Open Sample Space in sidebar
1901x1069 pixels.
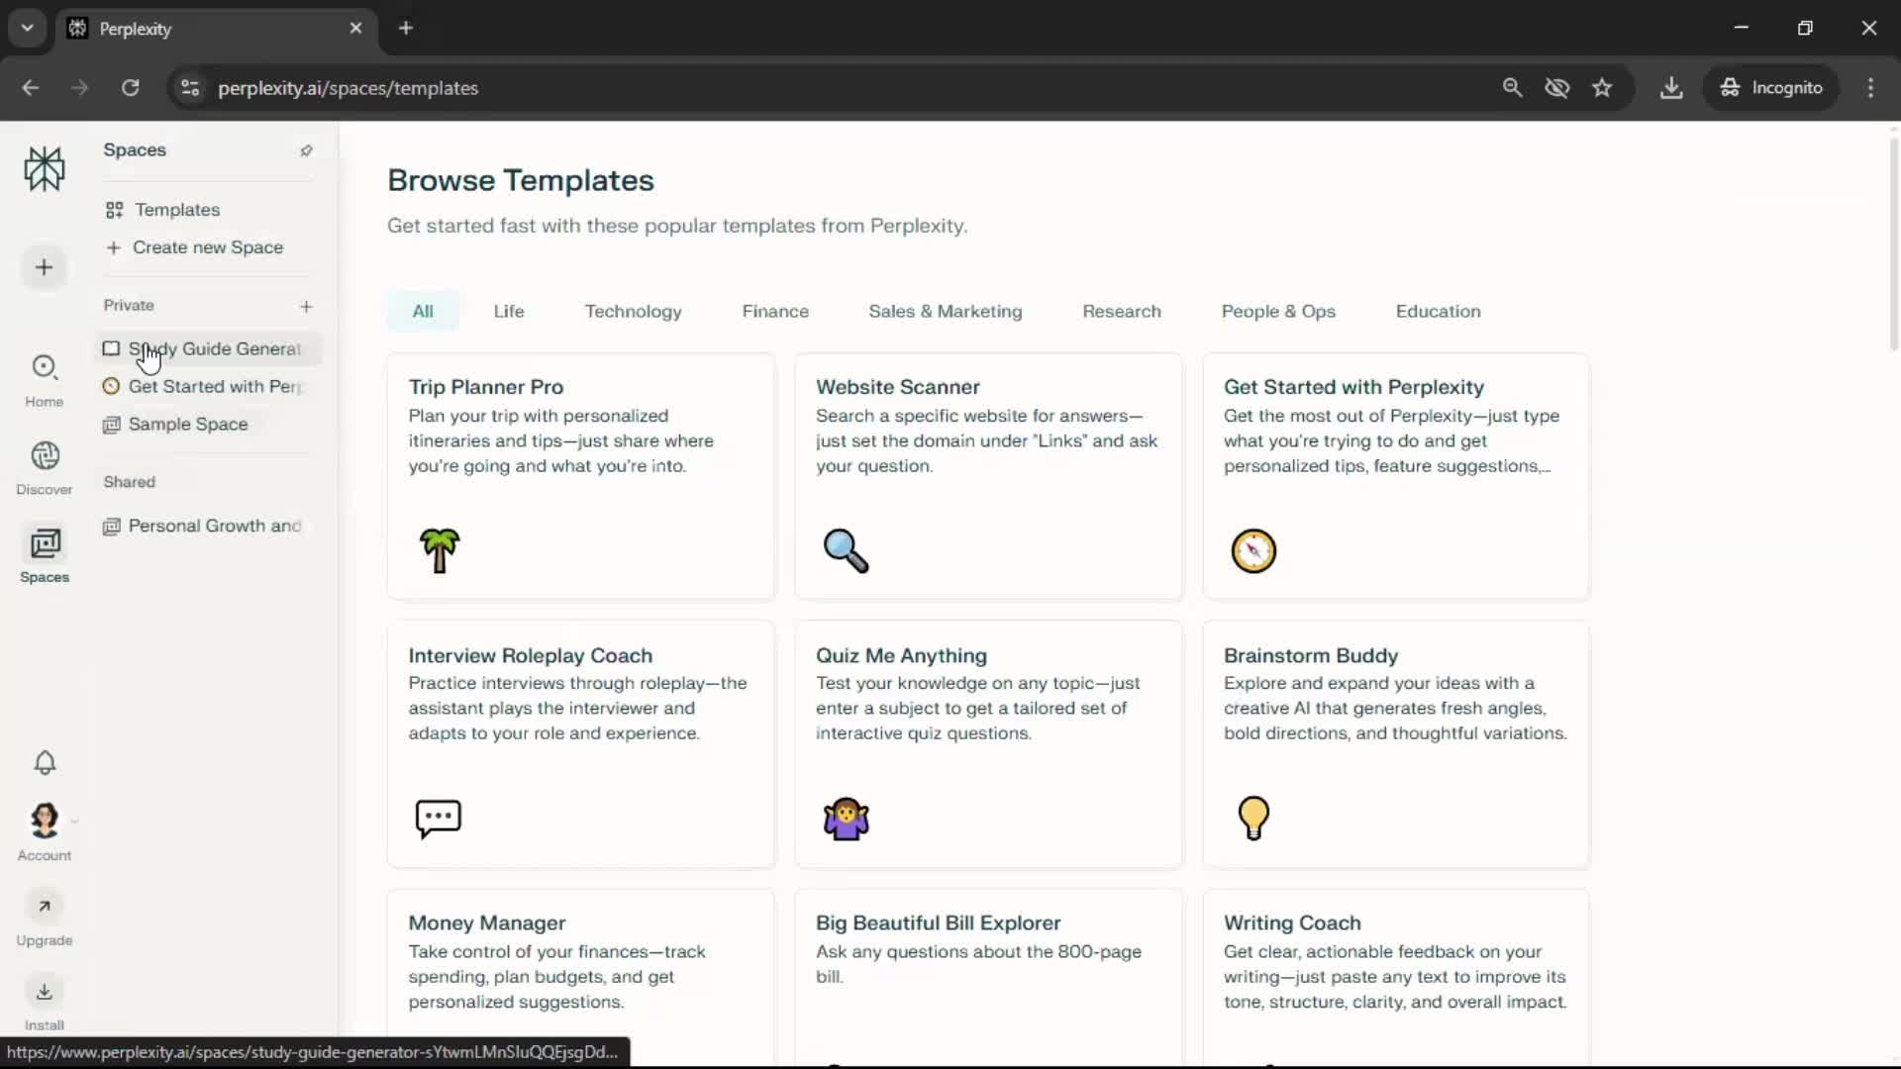187,424
